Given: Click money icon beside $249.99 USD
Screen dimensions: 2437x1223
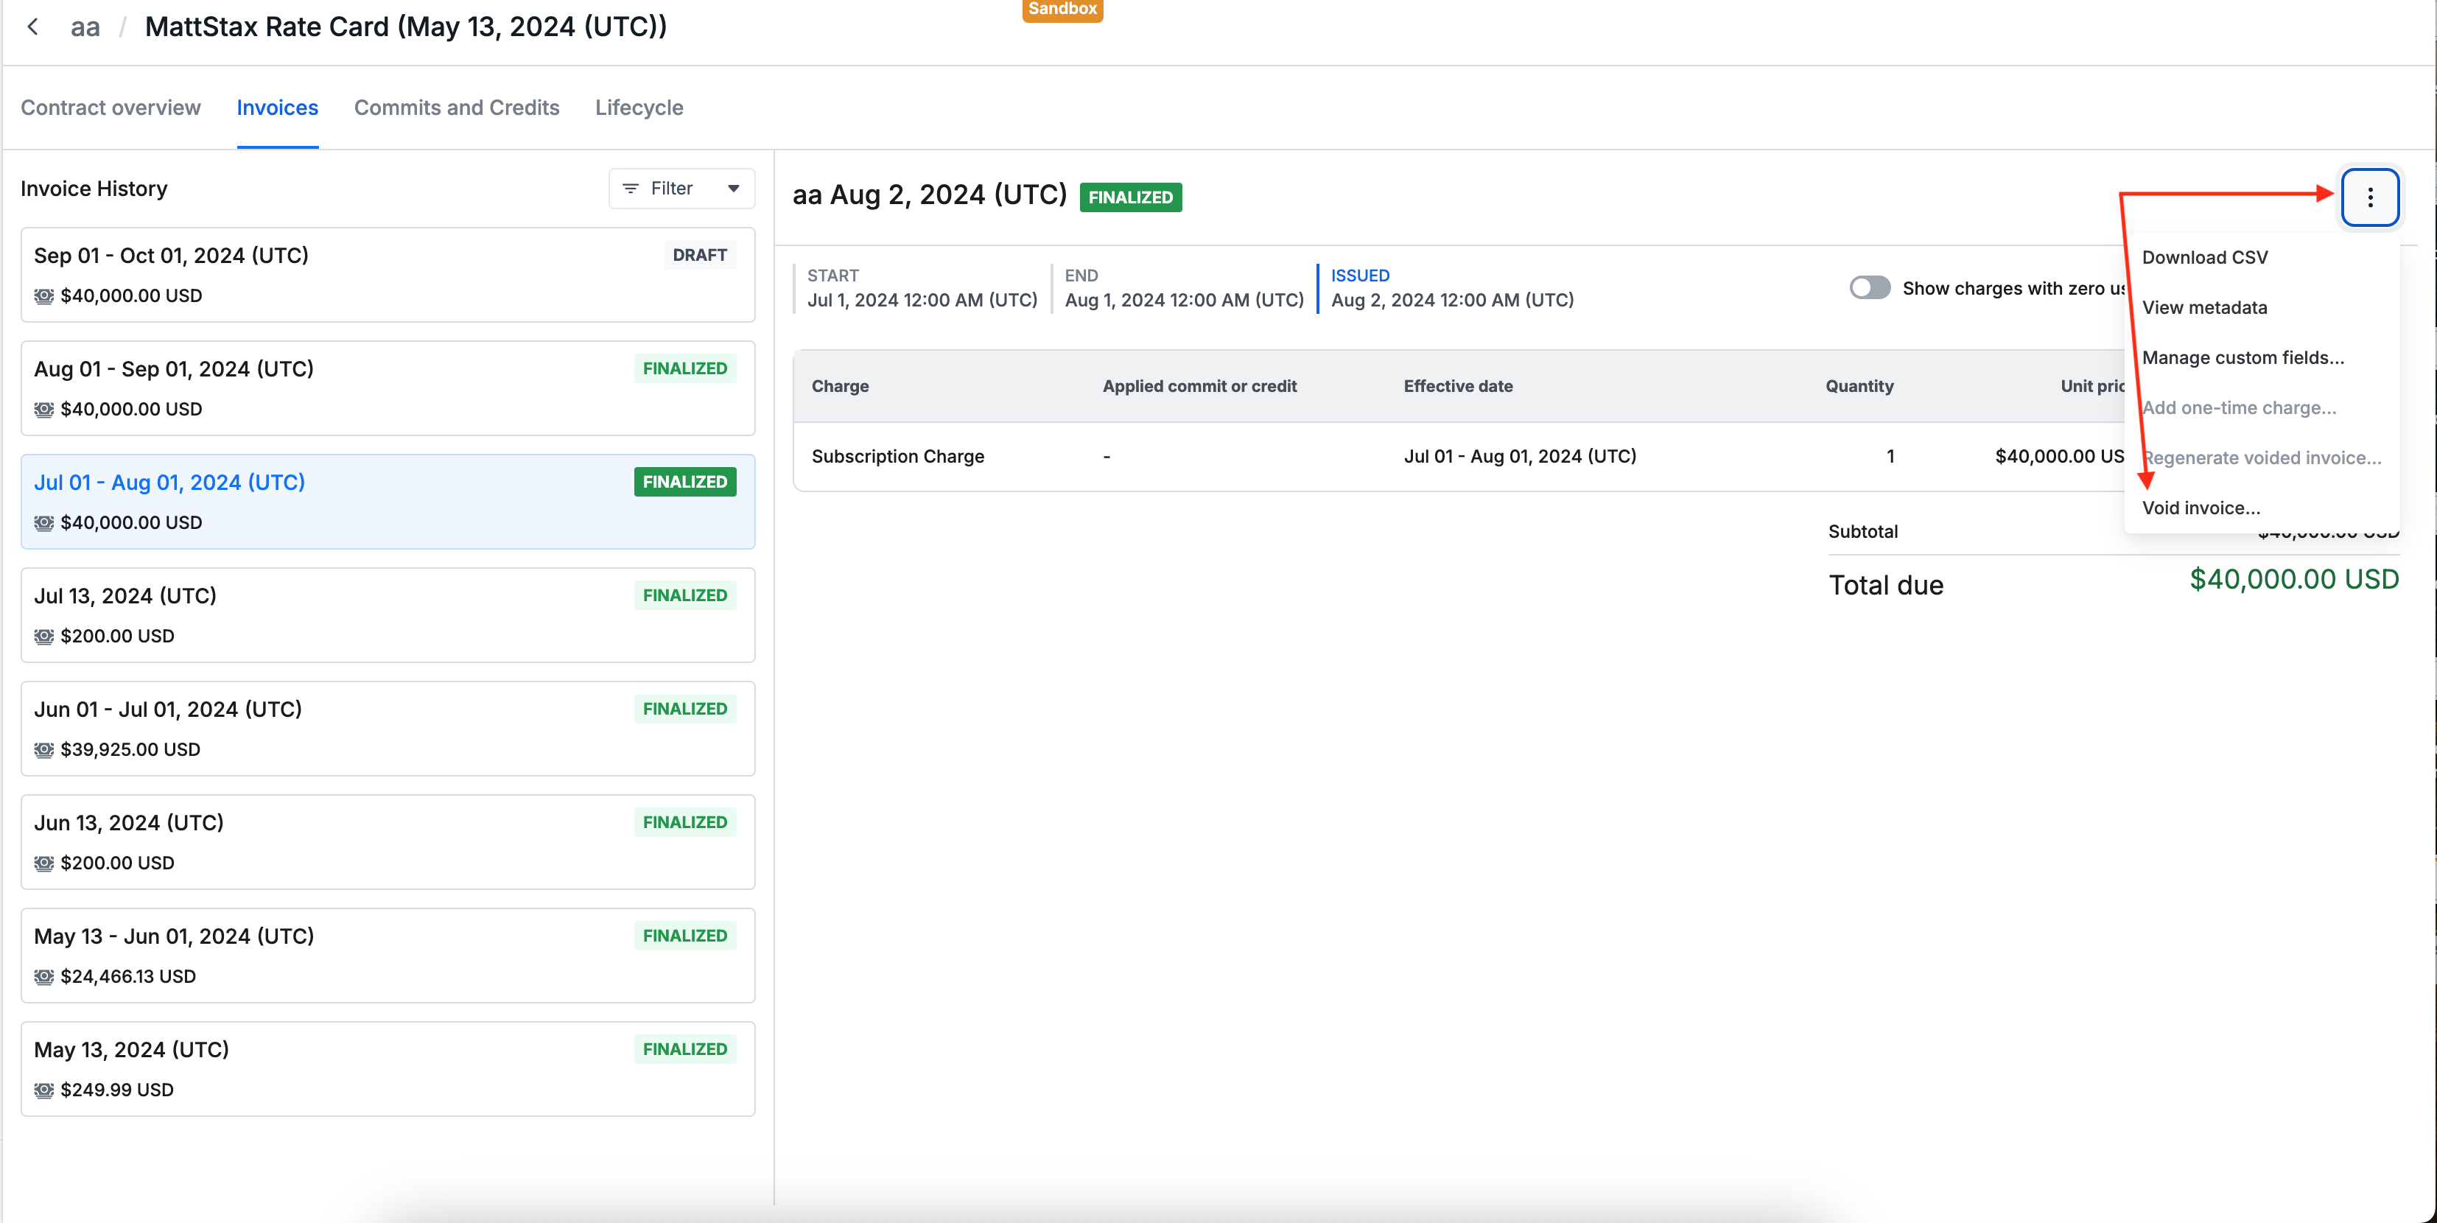Looking at the screenshot, I should point(43,1090).
